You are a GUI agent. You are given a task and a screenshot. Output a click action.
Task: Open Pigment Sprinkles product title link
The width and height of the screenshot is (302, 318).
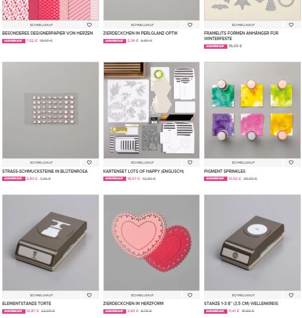coord(225,171)
